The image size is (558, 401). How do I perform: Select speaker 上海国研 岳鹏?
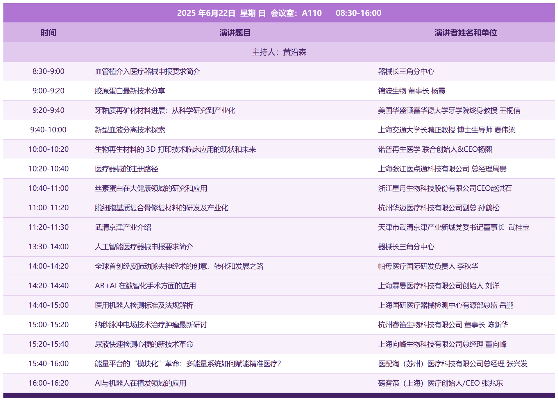click(446, 305)
